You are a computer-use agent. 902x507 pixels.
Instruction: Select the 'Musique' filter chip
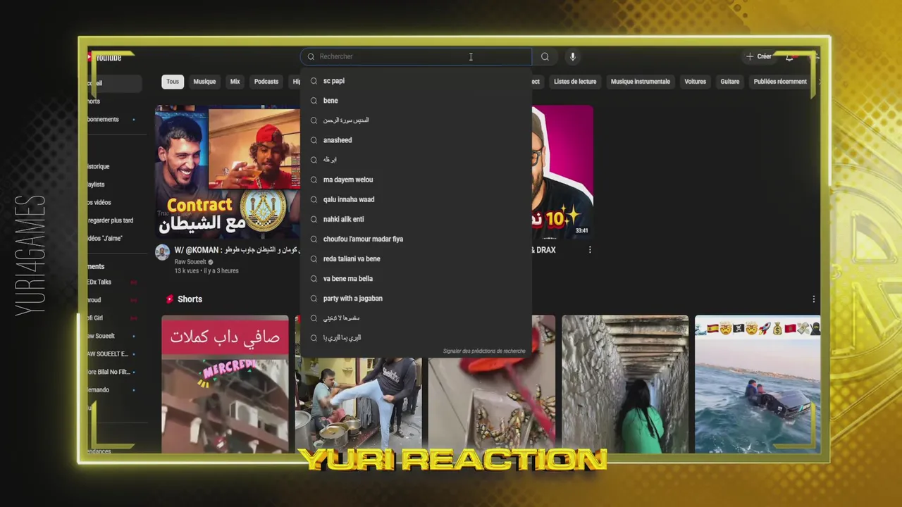(x=204, y=82)
